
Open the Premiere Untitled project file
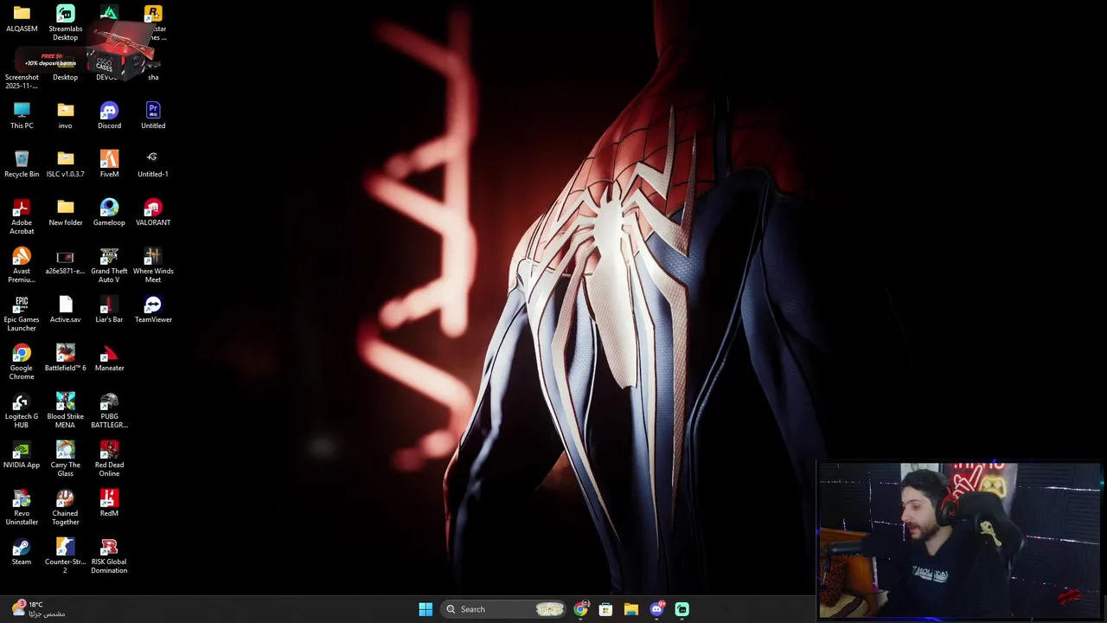point(153,116)
